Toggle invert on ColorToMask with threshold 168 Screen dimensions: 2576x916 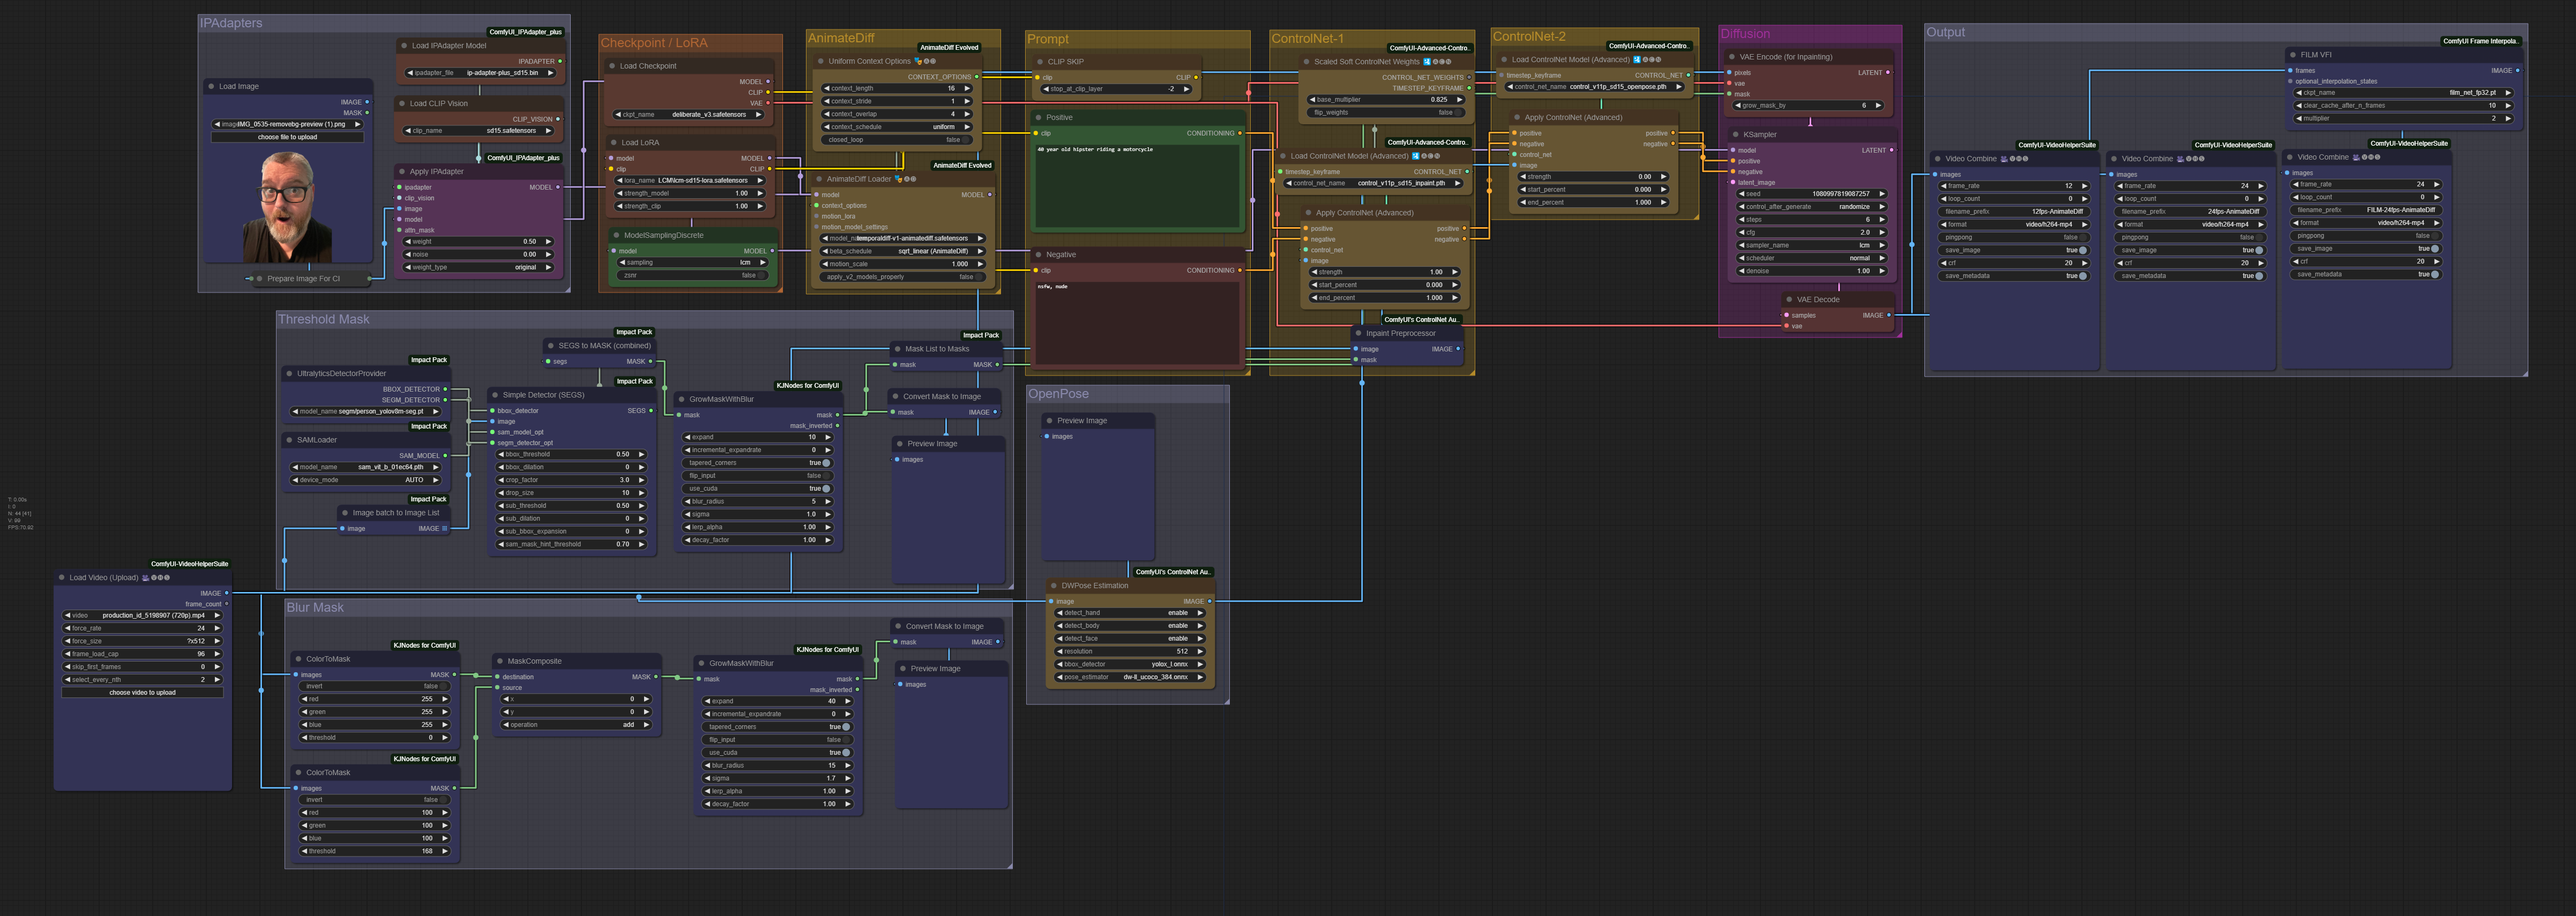374,800
